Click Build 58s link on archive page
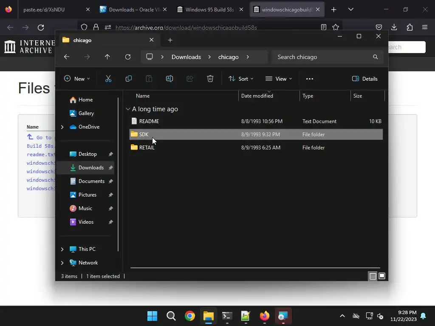This screenshot has height=326, width=435. point(40,146)
